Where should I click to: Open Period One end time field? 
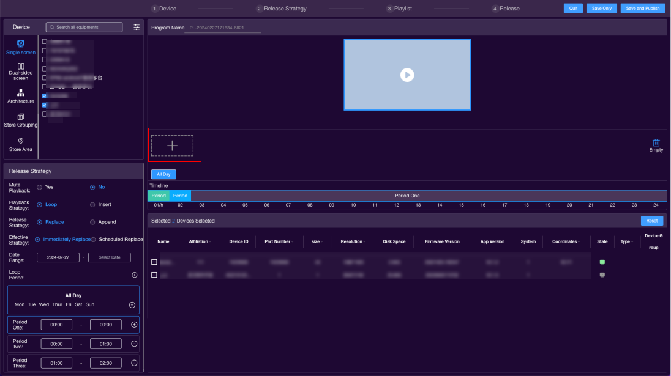tap(106, 325)
